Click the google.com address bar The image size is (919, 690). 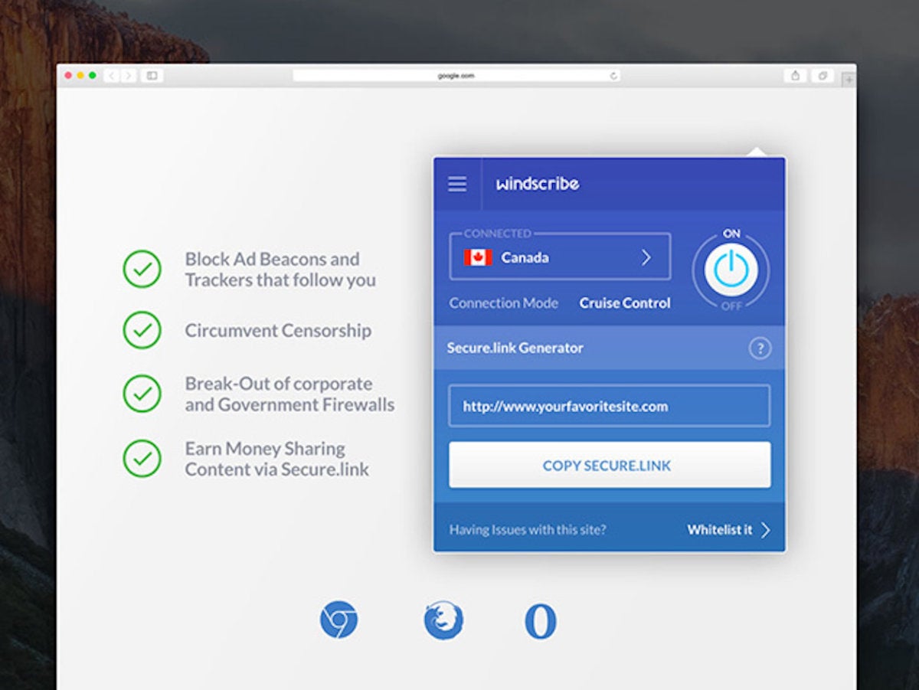456,76
